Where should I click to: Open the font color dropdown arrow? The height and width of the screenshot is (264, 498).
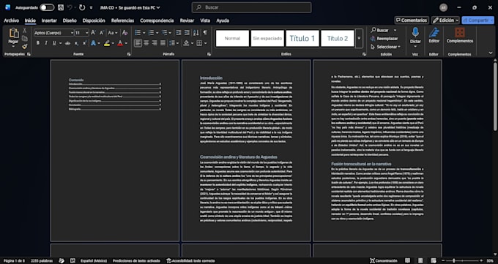tap(126, 43)
